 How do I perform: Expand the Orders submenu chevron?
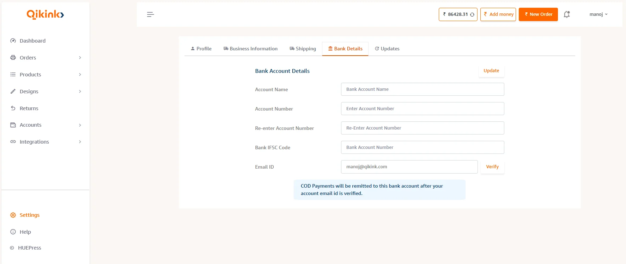tap(80, 58)
